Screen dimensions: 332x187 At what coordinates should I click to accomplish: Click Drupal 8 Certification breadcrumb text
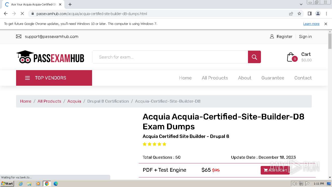coord(108,101)
